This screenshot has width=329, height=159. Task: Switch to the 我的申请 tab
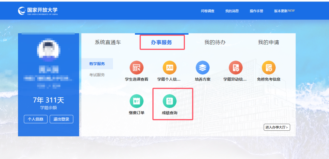(x=269, y=43)
